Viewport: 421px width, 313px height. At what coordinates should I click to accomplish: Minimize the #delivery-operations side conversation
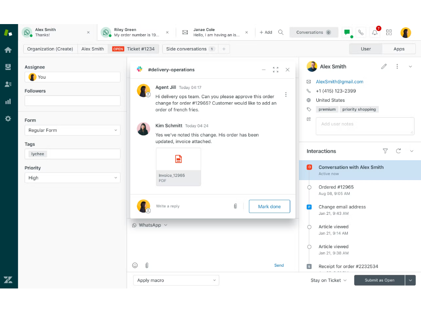click(264, 70)
